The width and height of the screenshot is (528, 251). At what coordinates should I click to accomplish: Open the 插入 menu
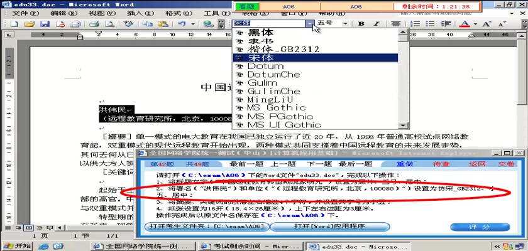click(140, 13)
